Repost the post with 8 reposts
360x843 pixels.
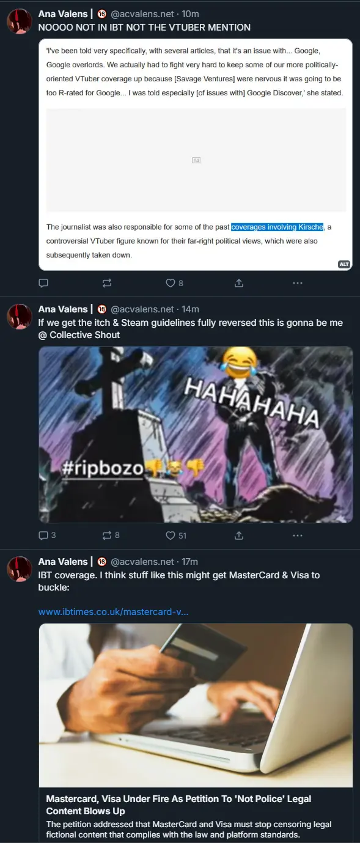tap(111, 535)
